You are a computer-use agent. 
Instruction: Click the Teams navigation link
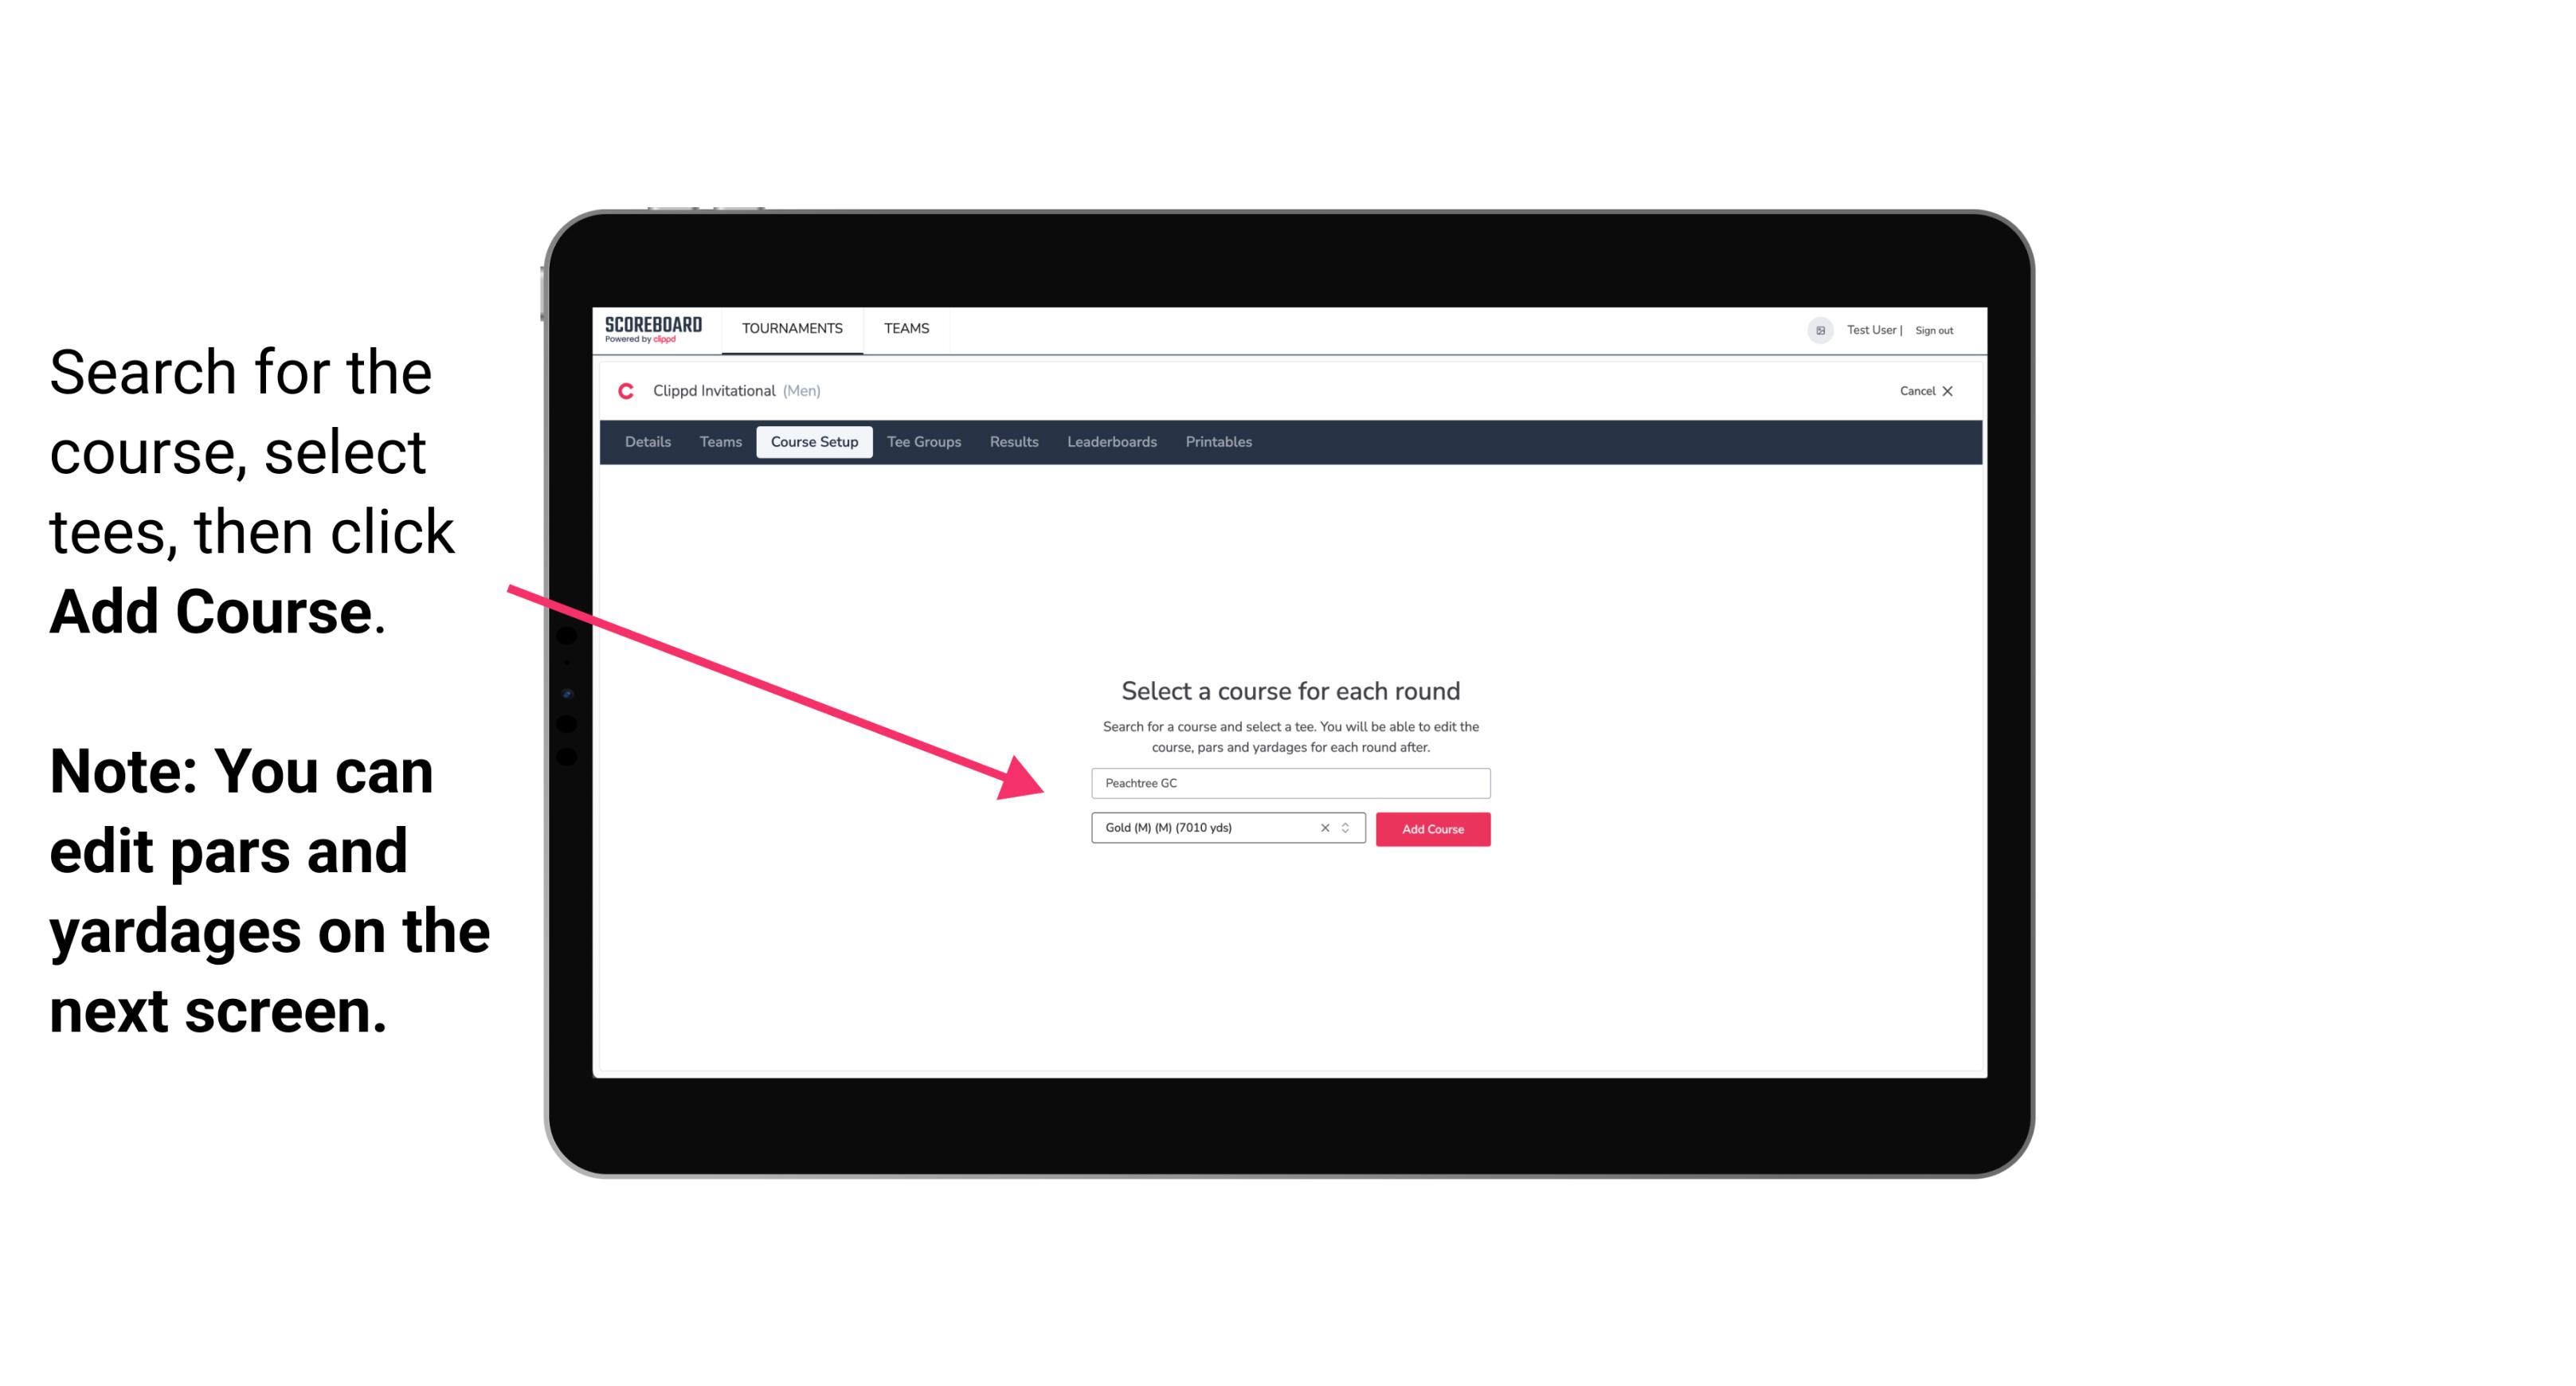pyautogui.click(x=904, y=327)
